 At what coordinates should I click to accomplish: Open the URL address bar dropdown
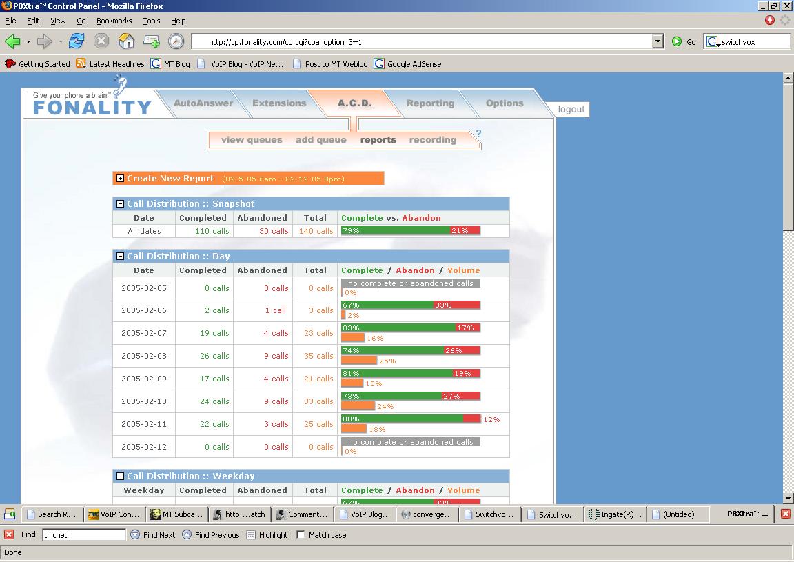click(x=658, y=41)
